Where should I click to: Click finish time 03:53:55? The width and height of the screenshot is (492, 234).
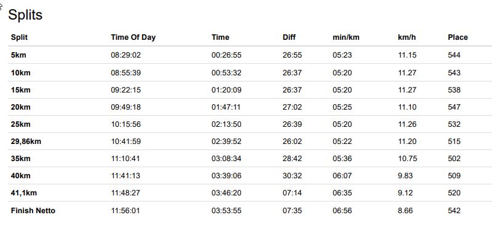pyautogui.click(x=226, y=211)
